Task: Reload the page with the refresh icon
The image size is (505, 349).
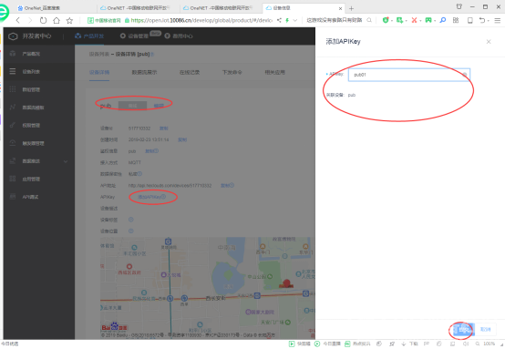Action: 43,20
